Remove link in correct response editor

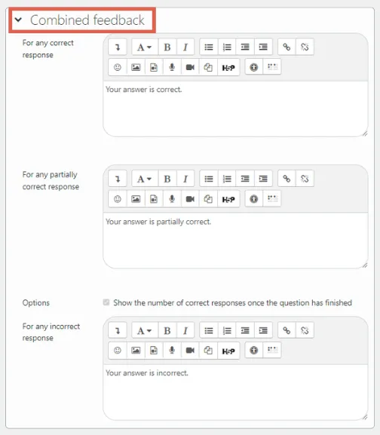tap(305, 47)
